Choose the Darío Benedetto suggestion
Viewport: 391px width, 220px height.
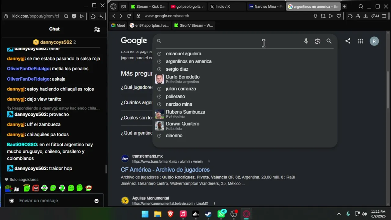click(244, 79)
